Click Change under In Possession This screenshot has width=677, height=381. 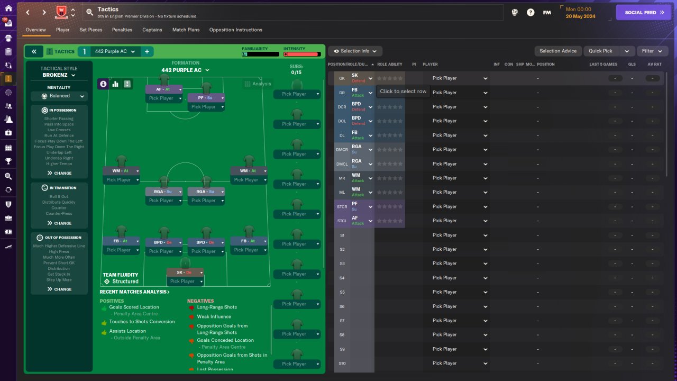click(59, 173)
